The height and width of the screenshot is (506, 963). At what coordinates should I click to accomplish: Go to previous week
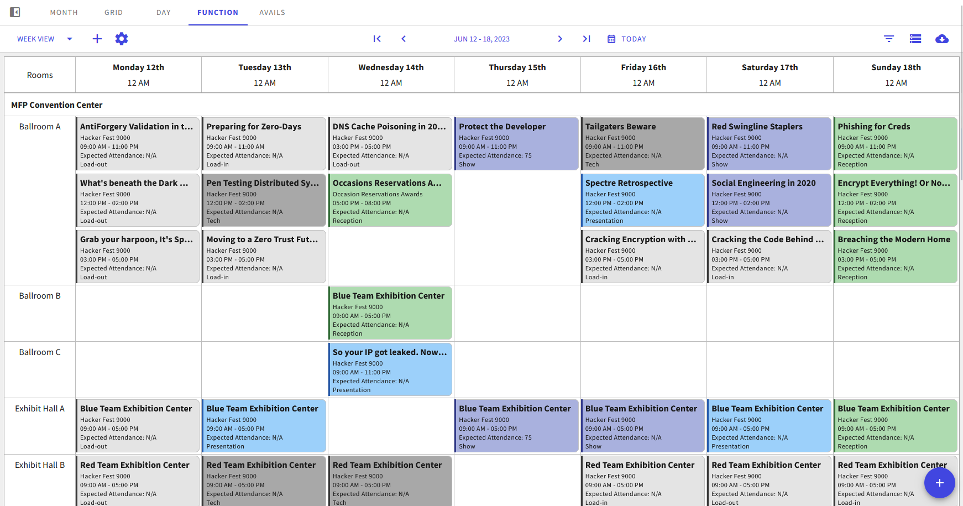point(404,39)
